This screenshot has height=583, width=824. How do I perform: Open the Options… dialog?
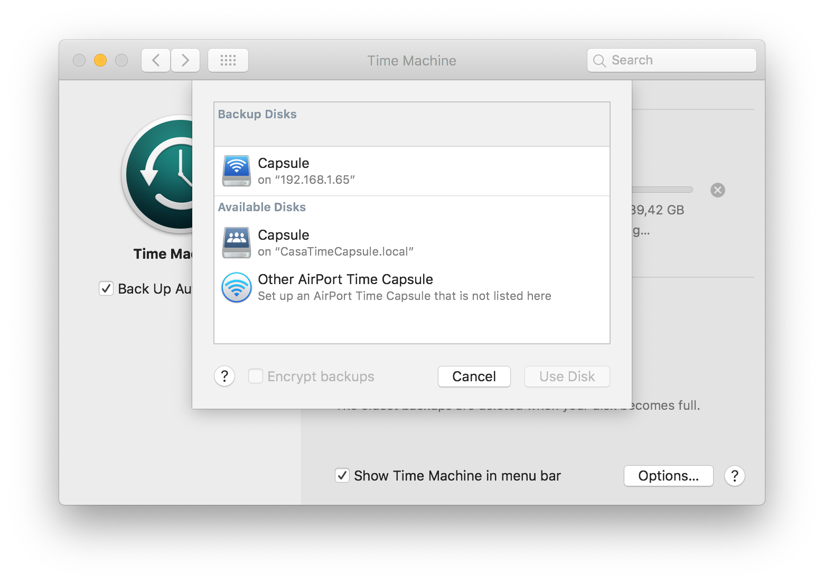click(669, 476)
